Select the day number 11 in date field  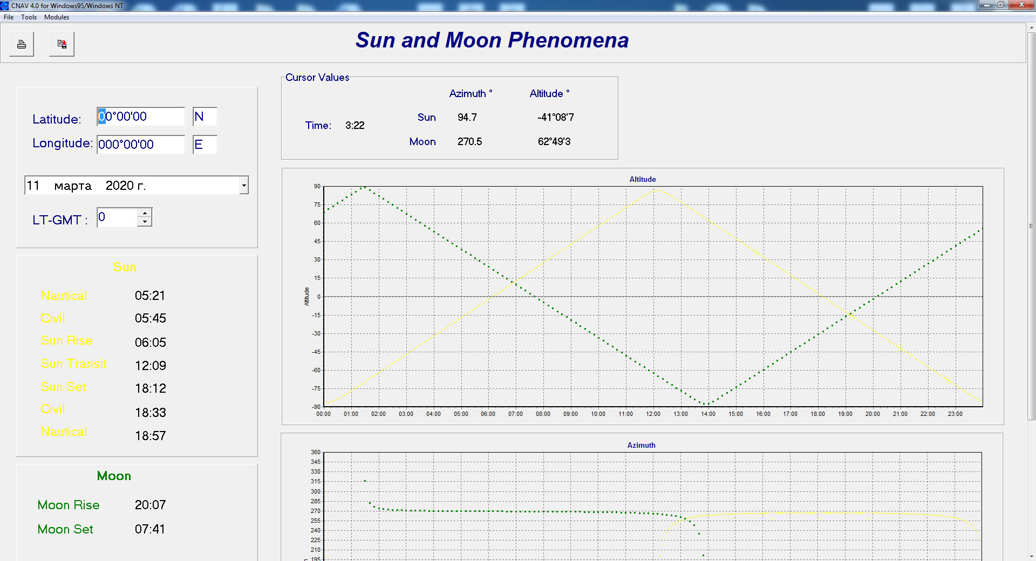(33, 186)
